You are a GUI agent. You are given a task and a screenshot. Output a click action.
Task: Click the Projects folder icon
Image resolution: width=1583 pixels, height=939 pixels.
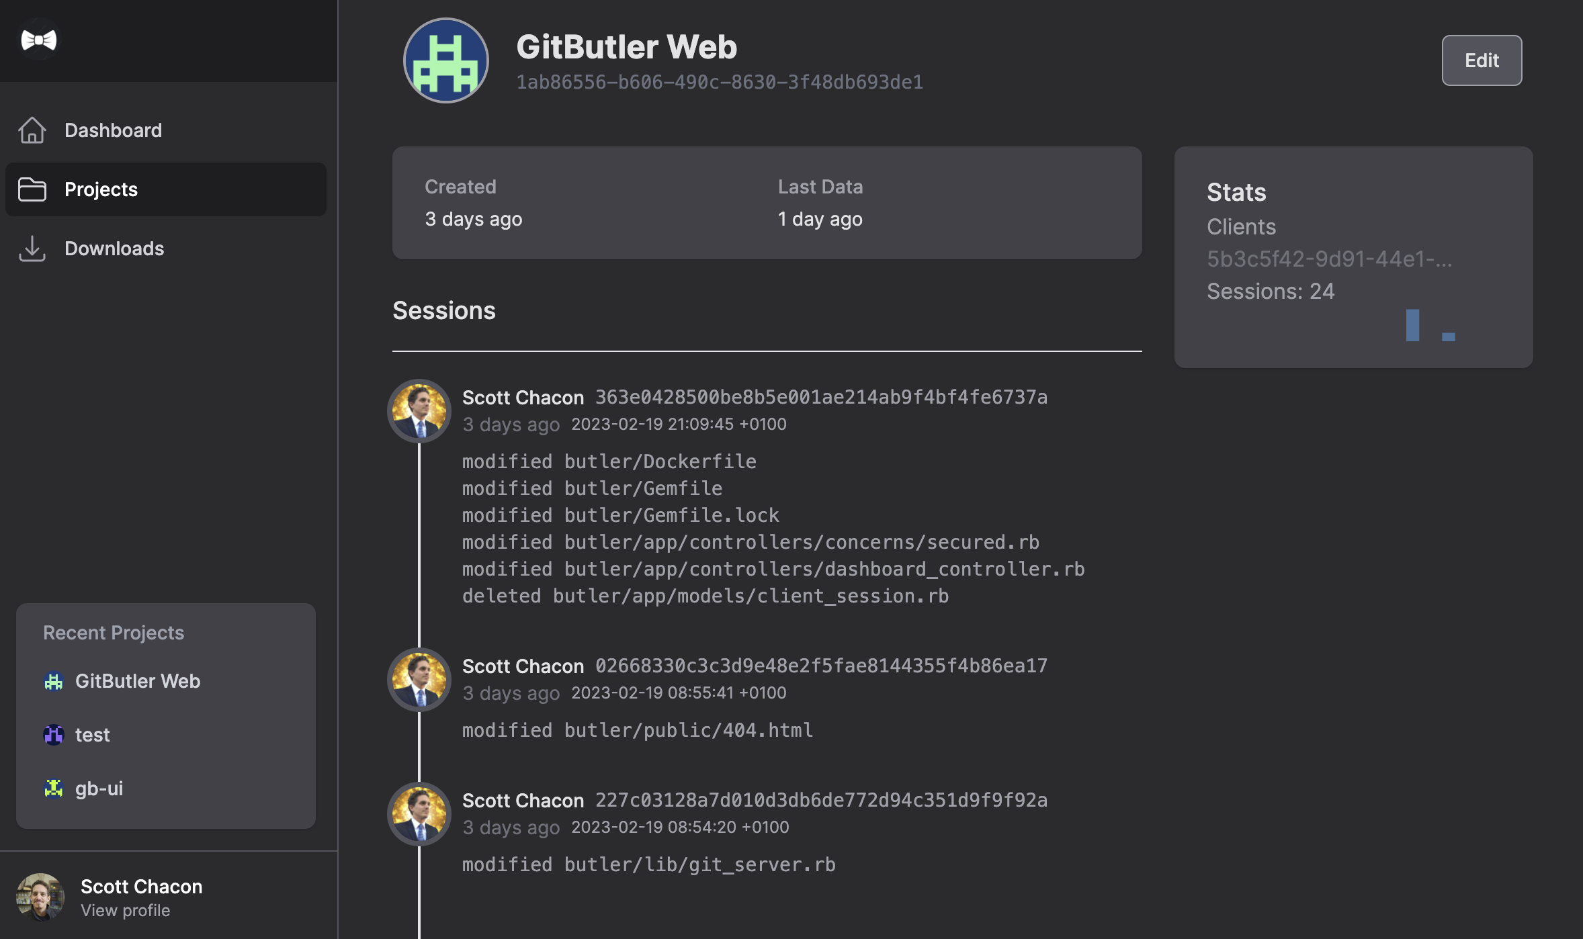click(32, 189)
